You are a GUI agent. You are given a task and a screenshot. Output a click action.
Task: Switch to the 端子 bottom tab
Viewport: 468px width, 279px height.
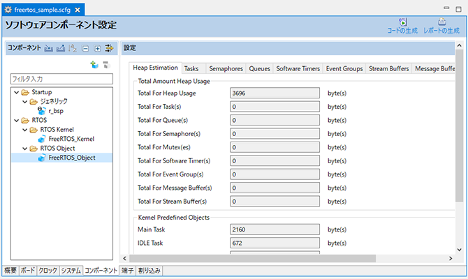[x=127, y=271]
